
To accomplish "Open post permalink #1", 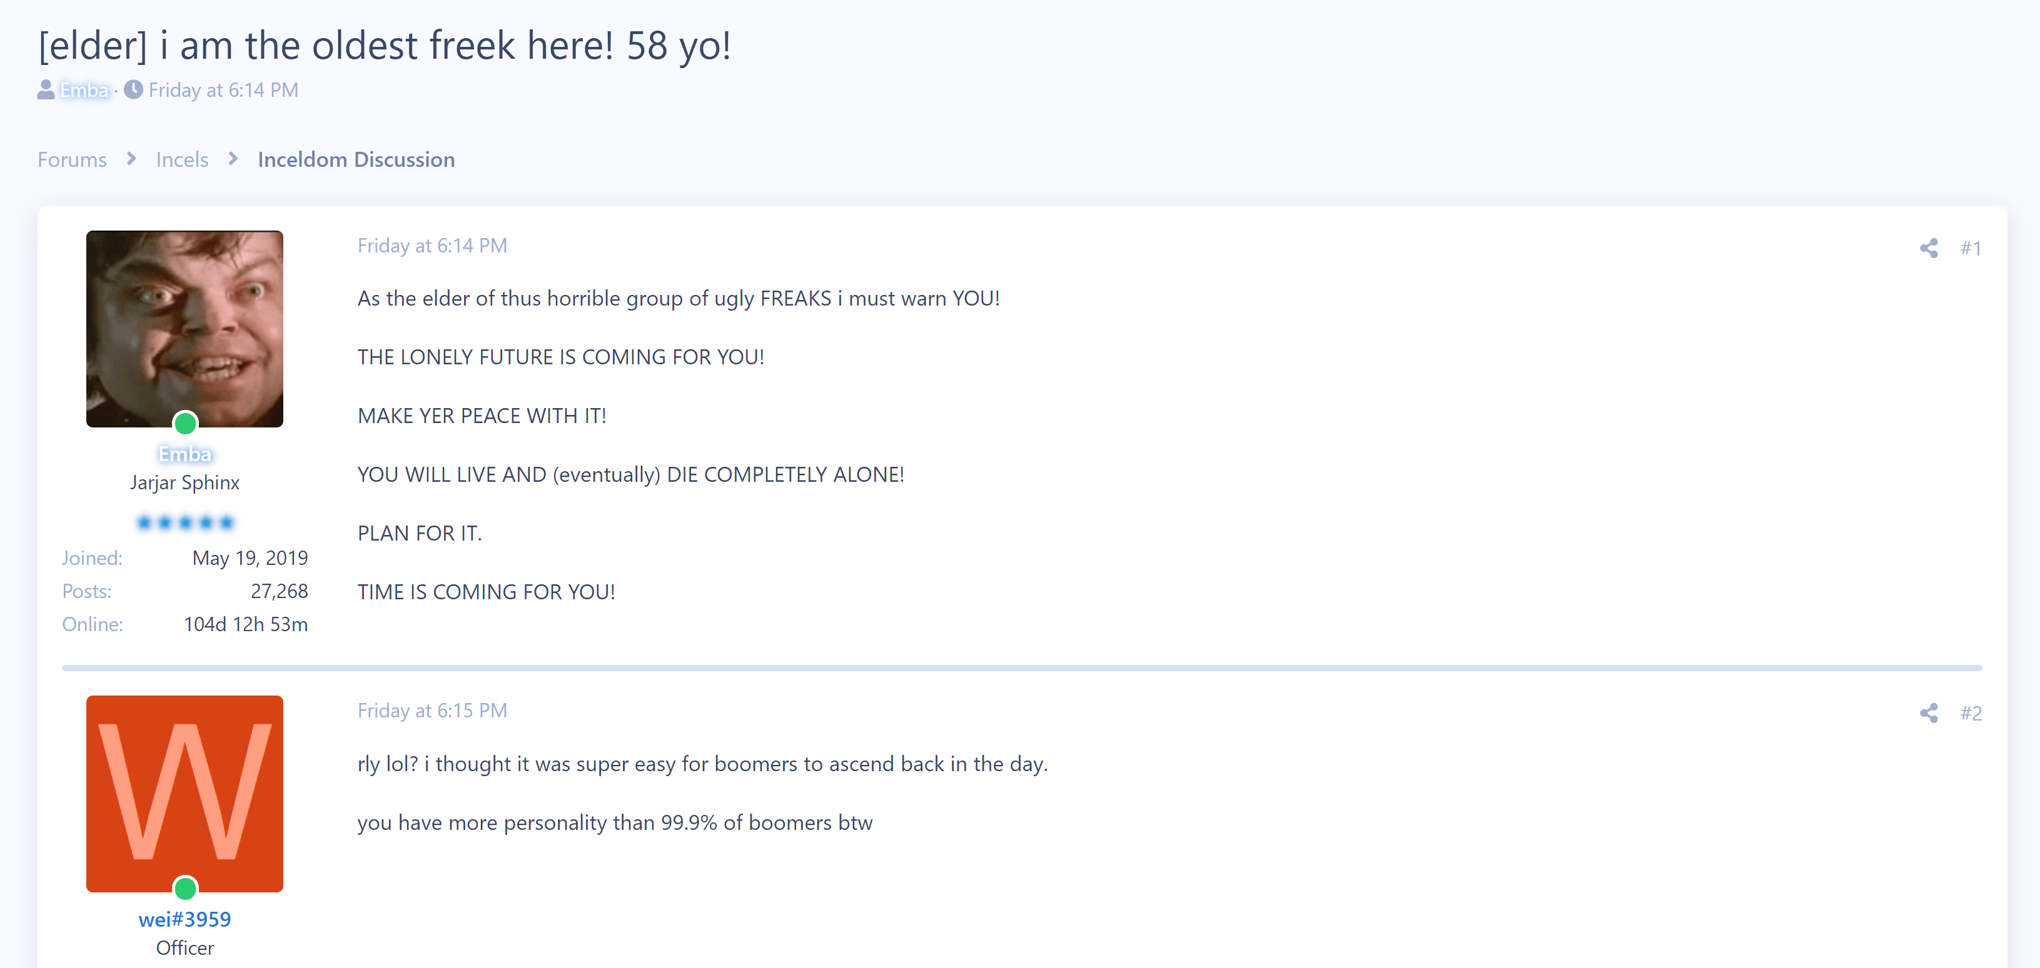I will (x=1971, y=249).
